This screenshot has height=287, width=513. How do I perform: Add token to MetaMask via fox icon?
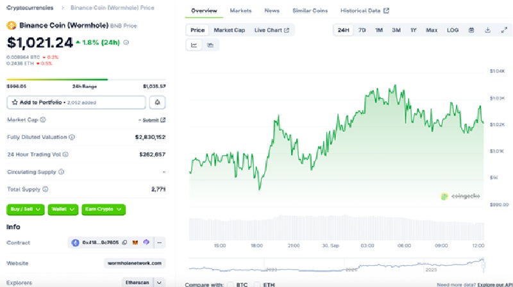(136, 243)
